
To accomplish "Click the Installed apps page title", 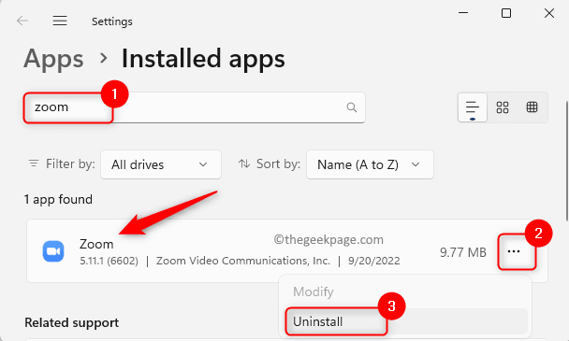I will 203,59.
